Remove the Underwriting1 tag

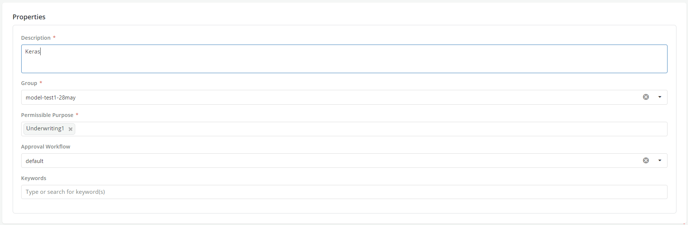click(x=70, y=129)
